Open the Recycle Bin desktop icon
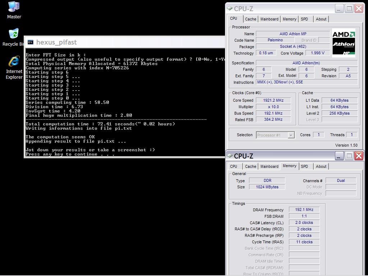Viewport: 368px width, 276px height. (x=13, y=37)
